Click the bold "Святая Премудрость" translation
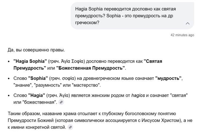Screen dimensions: 206x134 coord(153,61)
